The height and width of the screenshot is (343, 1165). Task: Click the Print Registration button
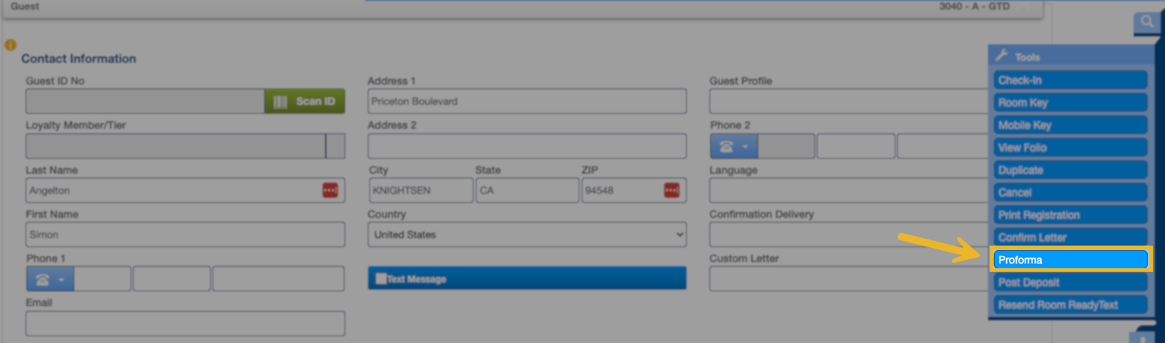[1071, 215]
